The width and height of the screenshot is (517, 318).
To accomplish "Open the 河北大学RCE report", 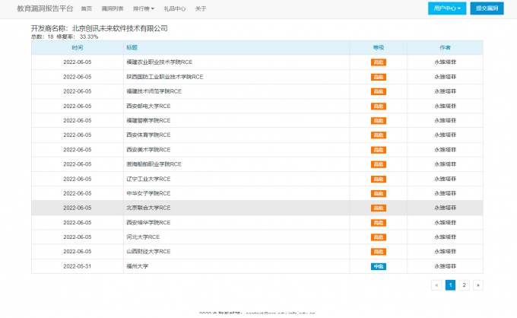I will [x=143, y=237].
